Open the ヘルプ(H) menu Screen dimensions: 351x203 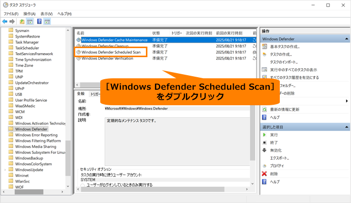tap(65, 14)
